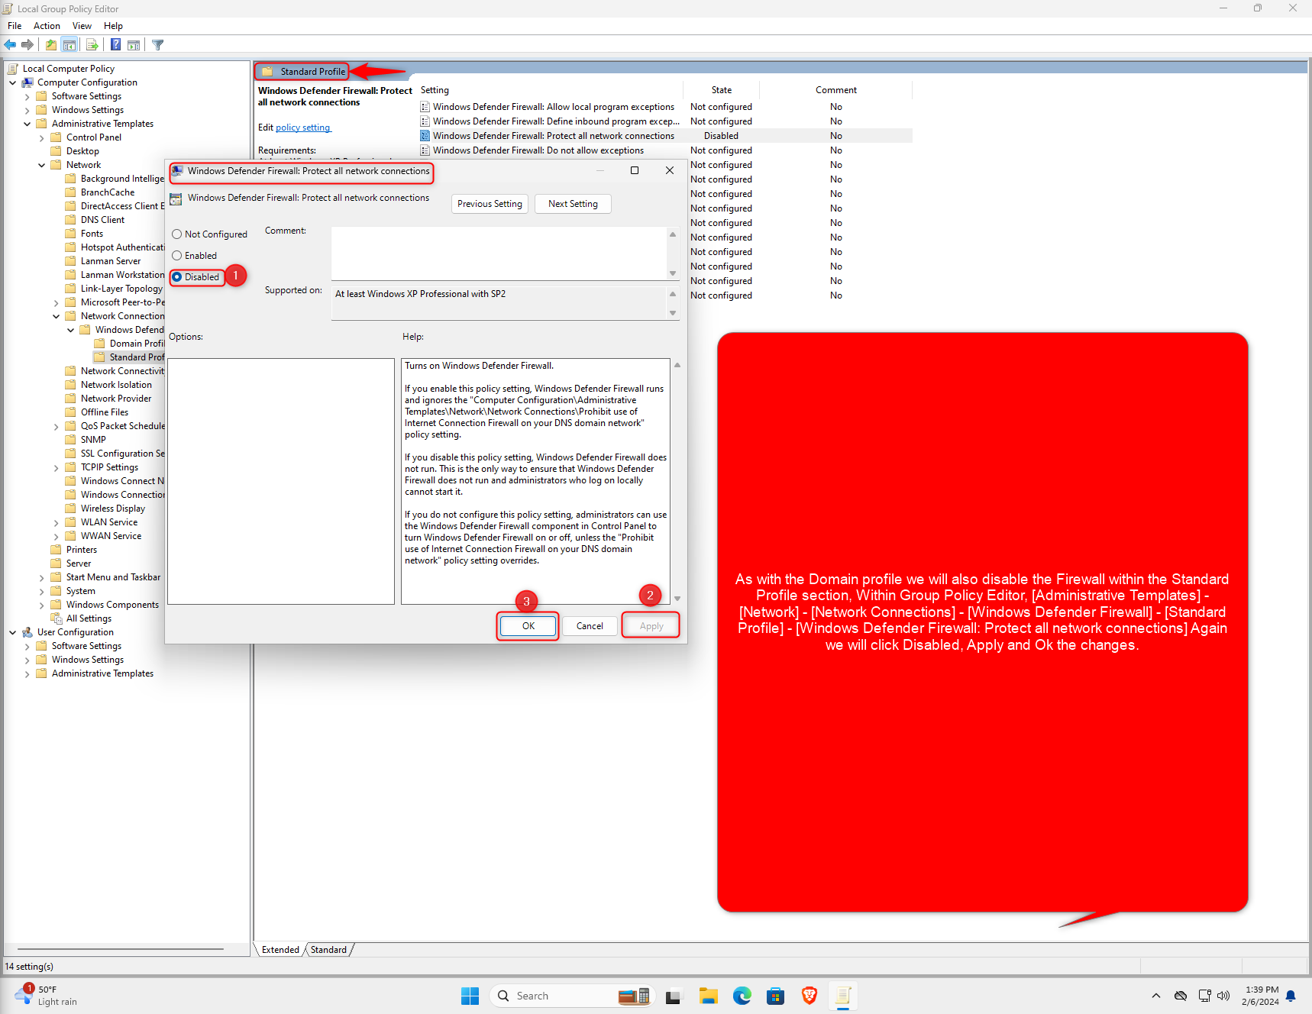The height and width of the screenshot is (1014, 1312).
Task: Expand the WLAN Service node
Action: (56, 522)
